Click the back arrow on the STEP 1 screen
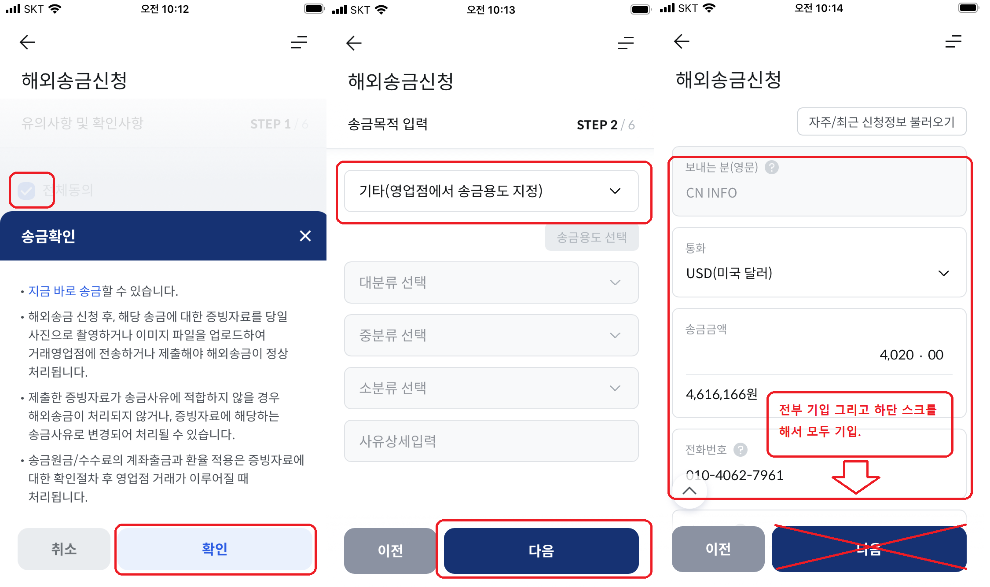Viewport: 990px width, 587px height. pos(27,43)
